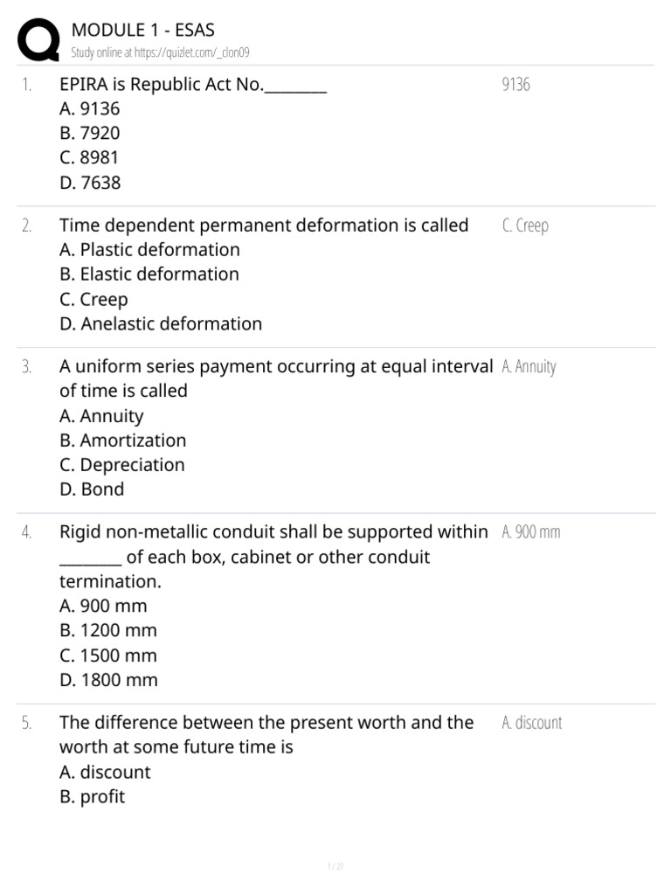
Task: Choose option B. profit
Action: coord(92,796)
